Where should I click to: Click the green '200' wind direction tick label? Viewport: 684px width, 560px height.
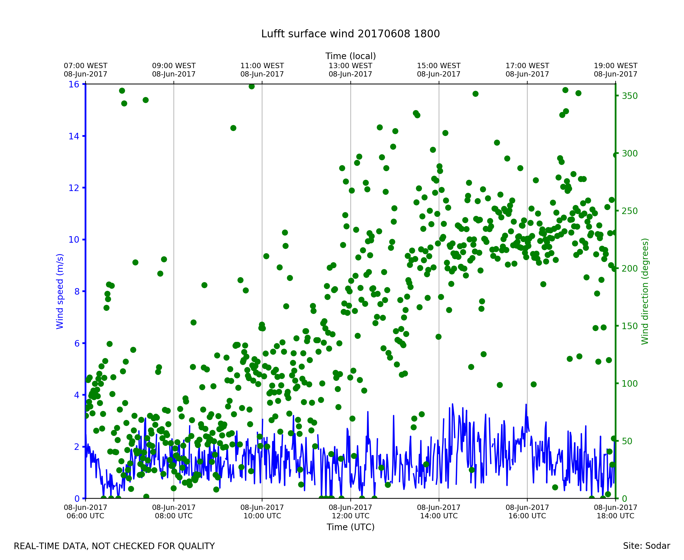coord(630,269)
